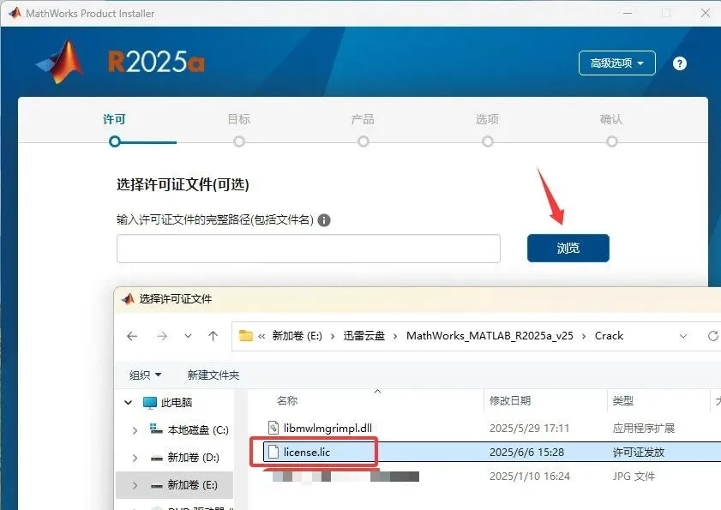Select libmwlmgrimpl.dll file

pyautogui.click(x=327, y=428)
